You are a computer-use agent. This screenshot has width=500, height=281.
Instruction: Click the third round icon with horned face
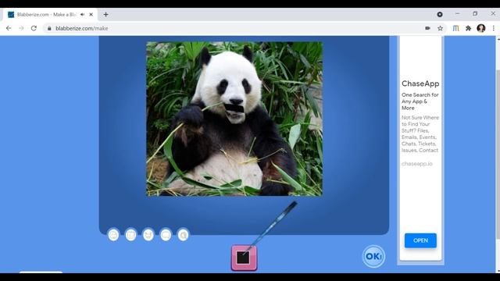coord(148,235)
